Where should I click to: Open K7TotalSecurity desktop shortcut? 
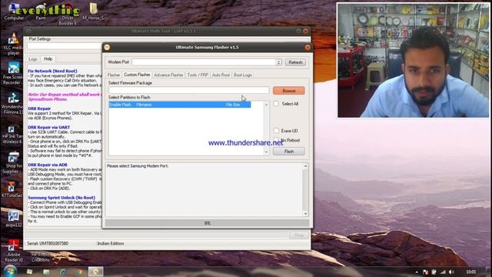point(12,190)
